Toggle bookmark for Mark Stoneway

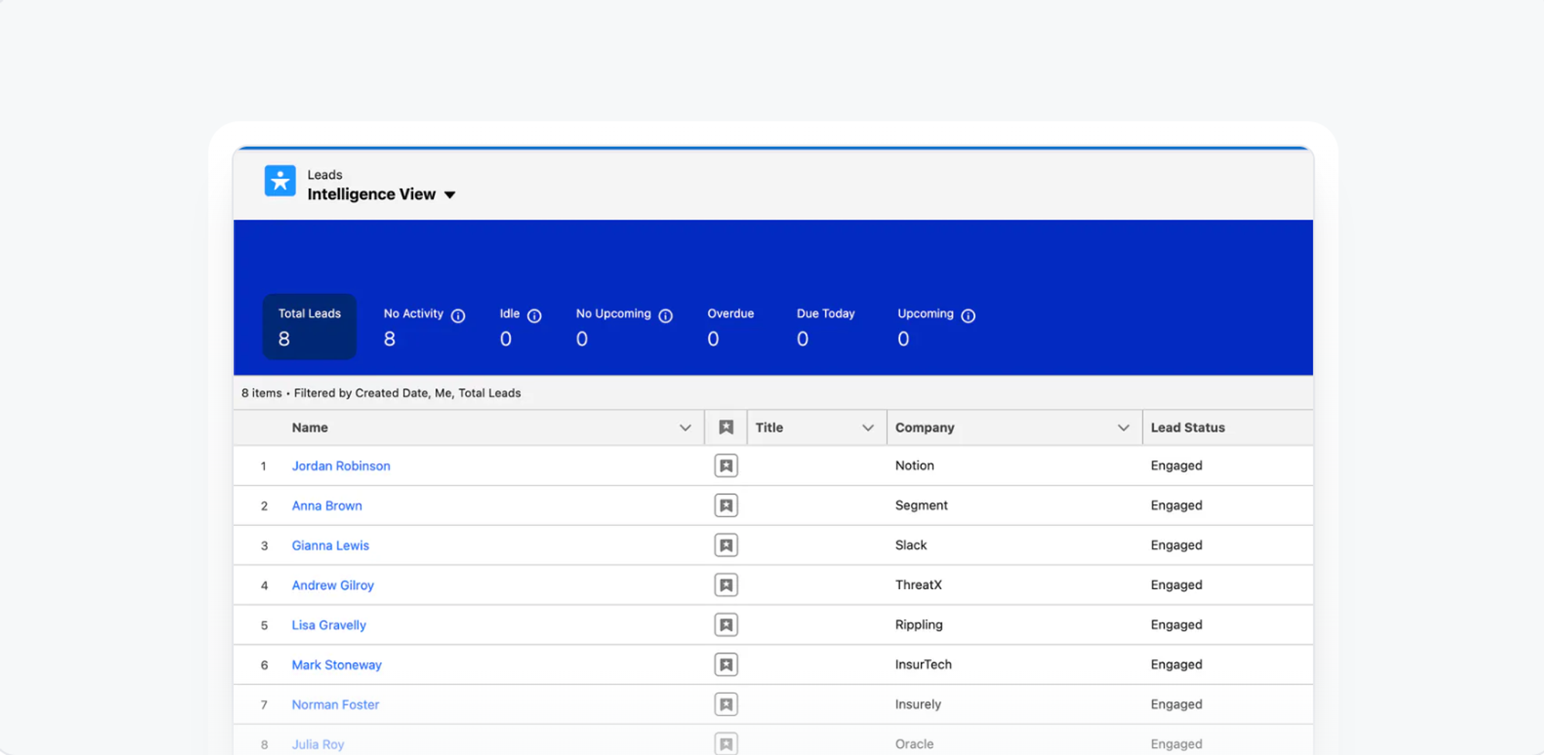click(726, 665)
